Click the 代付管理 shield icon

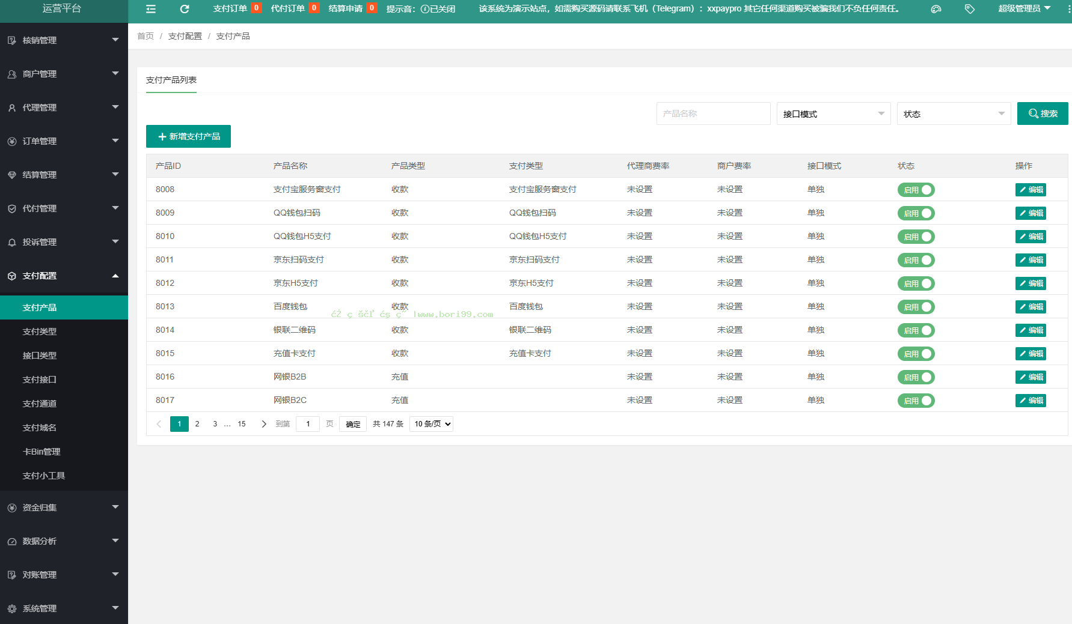tap(12, 208)
